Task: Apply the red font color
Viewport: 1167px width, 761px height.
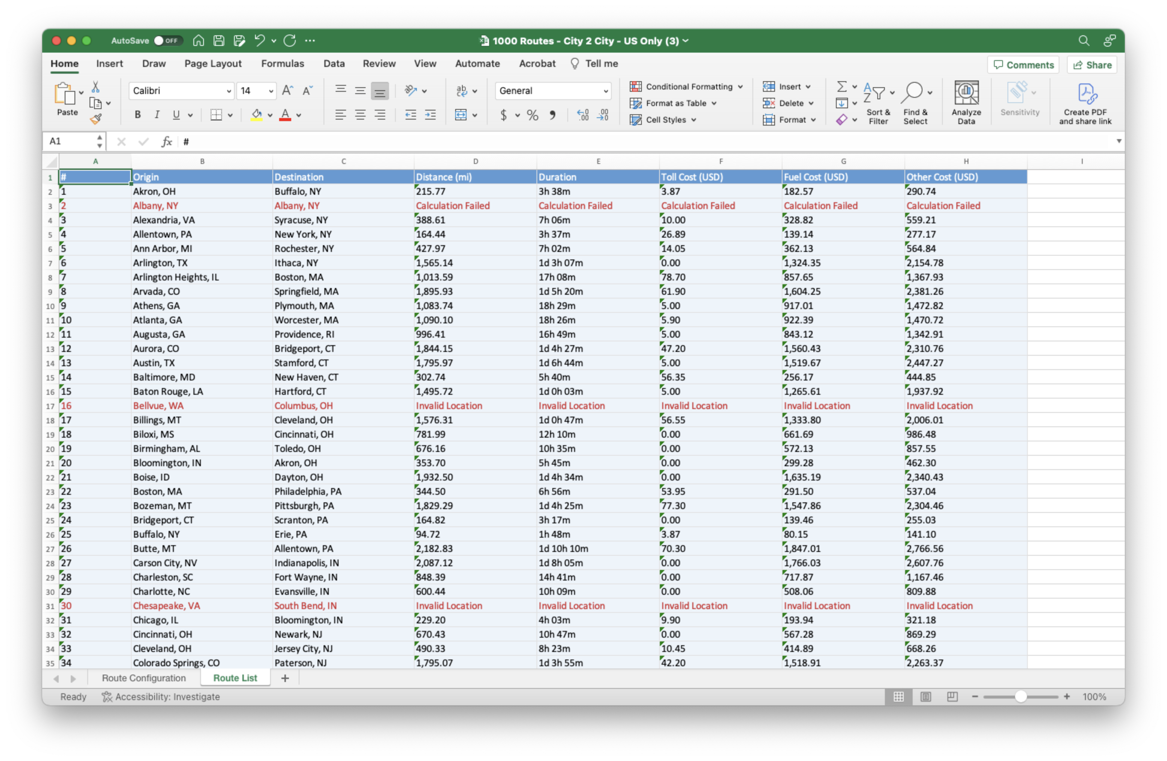Action: pos(285,115)
